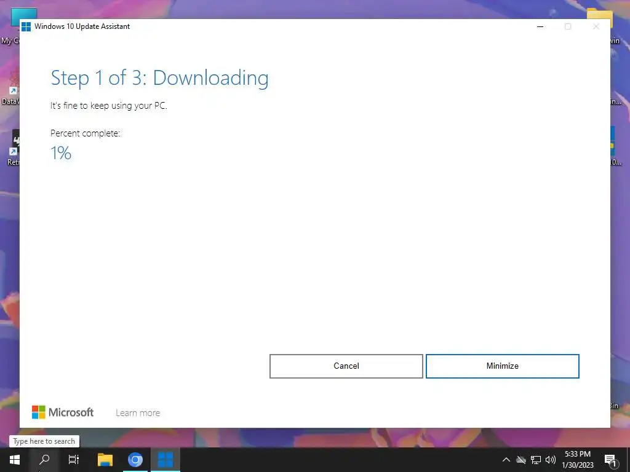Open the clock showing 5:33 PM
Image resolution: width=630 pixels, height=472 pixels.
[x=578, y=460]
